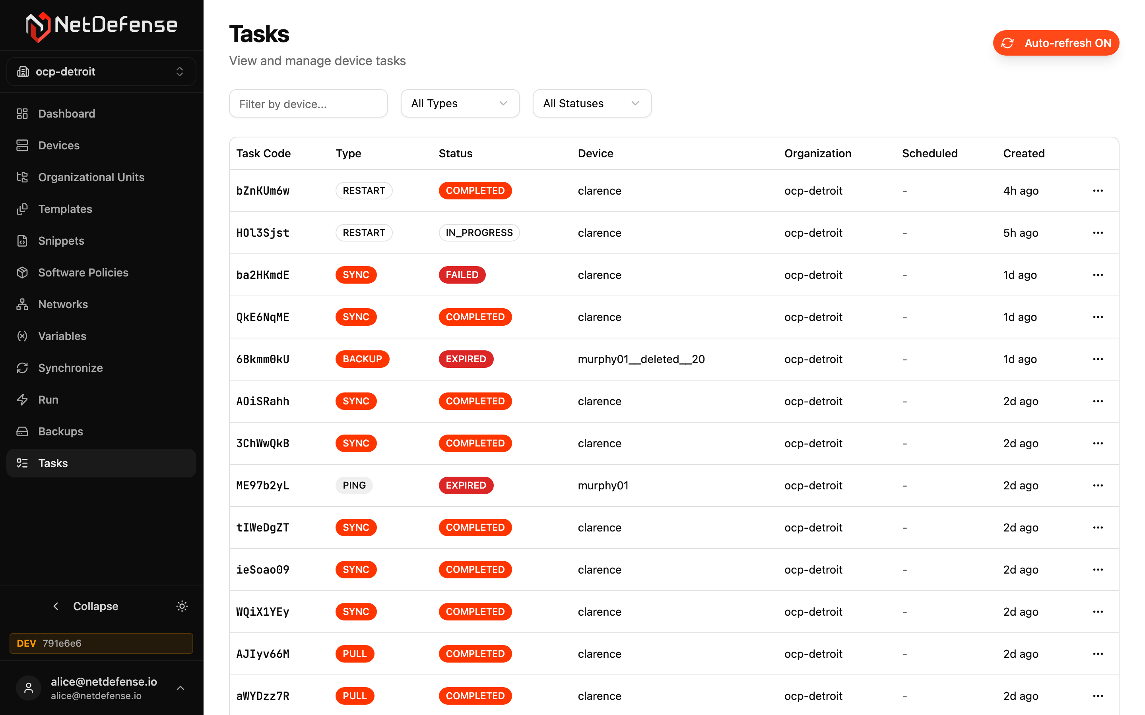Click the DEV 791e6e6 version badge
This screenshot has height=715, width=1145.
pyautogui.click(x=101, y=643)
